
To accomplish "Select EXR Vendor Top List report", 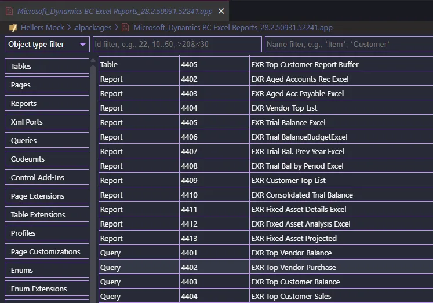I will 266,108.
